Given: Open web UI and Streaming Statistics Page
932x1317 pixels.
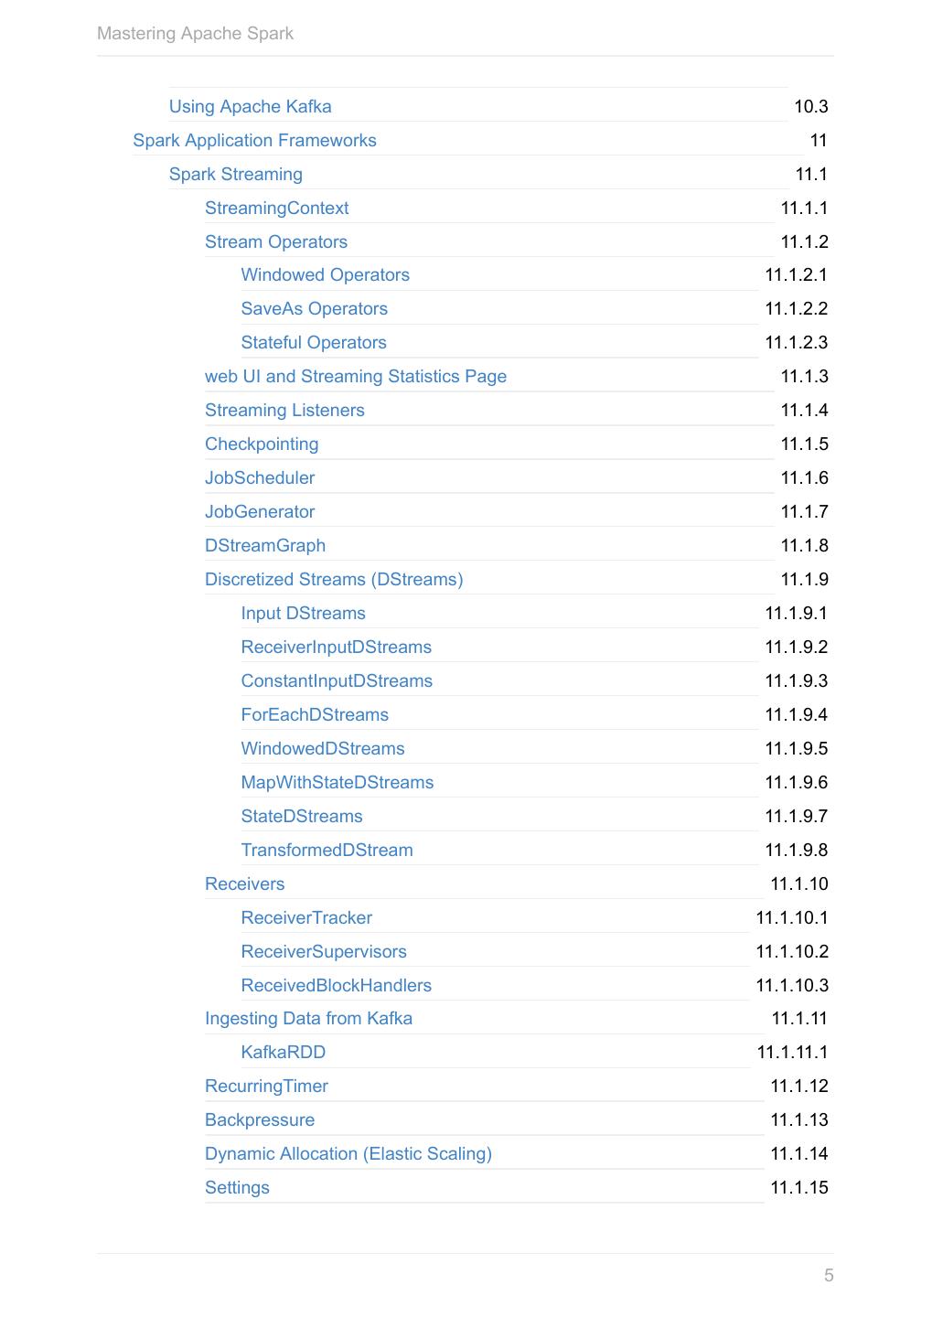Looking at the screenshot, I should 355,376.
